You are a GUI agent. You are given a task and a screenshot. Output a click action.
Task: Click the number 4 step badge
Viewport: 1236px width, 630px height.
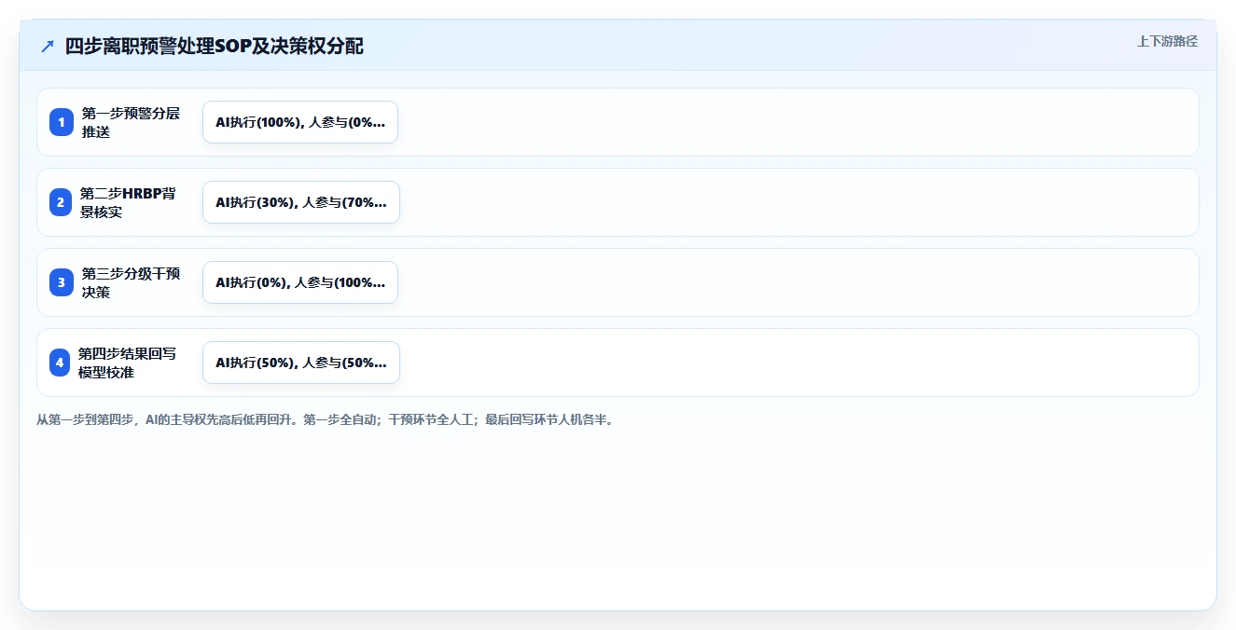pos(60,363)
